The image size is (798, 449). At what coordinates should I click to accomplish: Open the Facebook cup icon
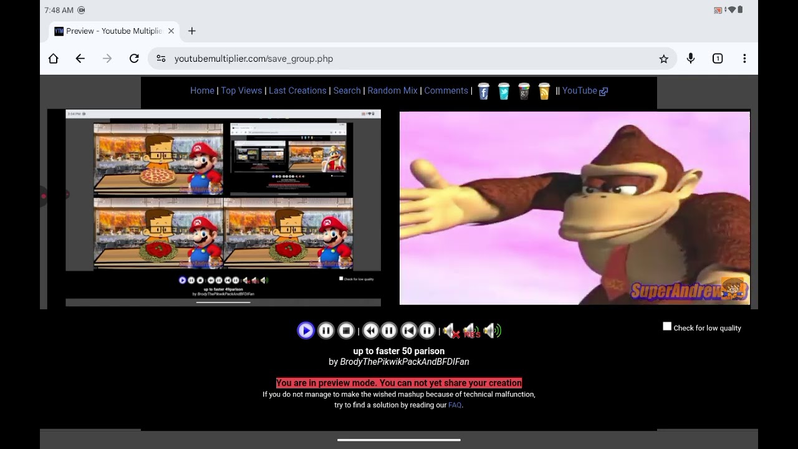[483, 91]
